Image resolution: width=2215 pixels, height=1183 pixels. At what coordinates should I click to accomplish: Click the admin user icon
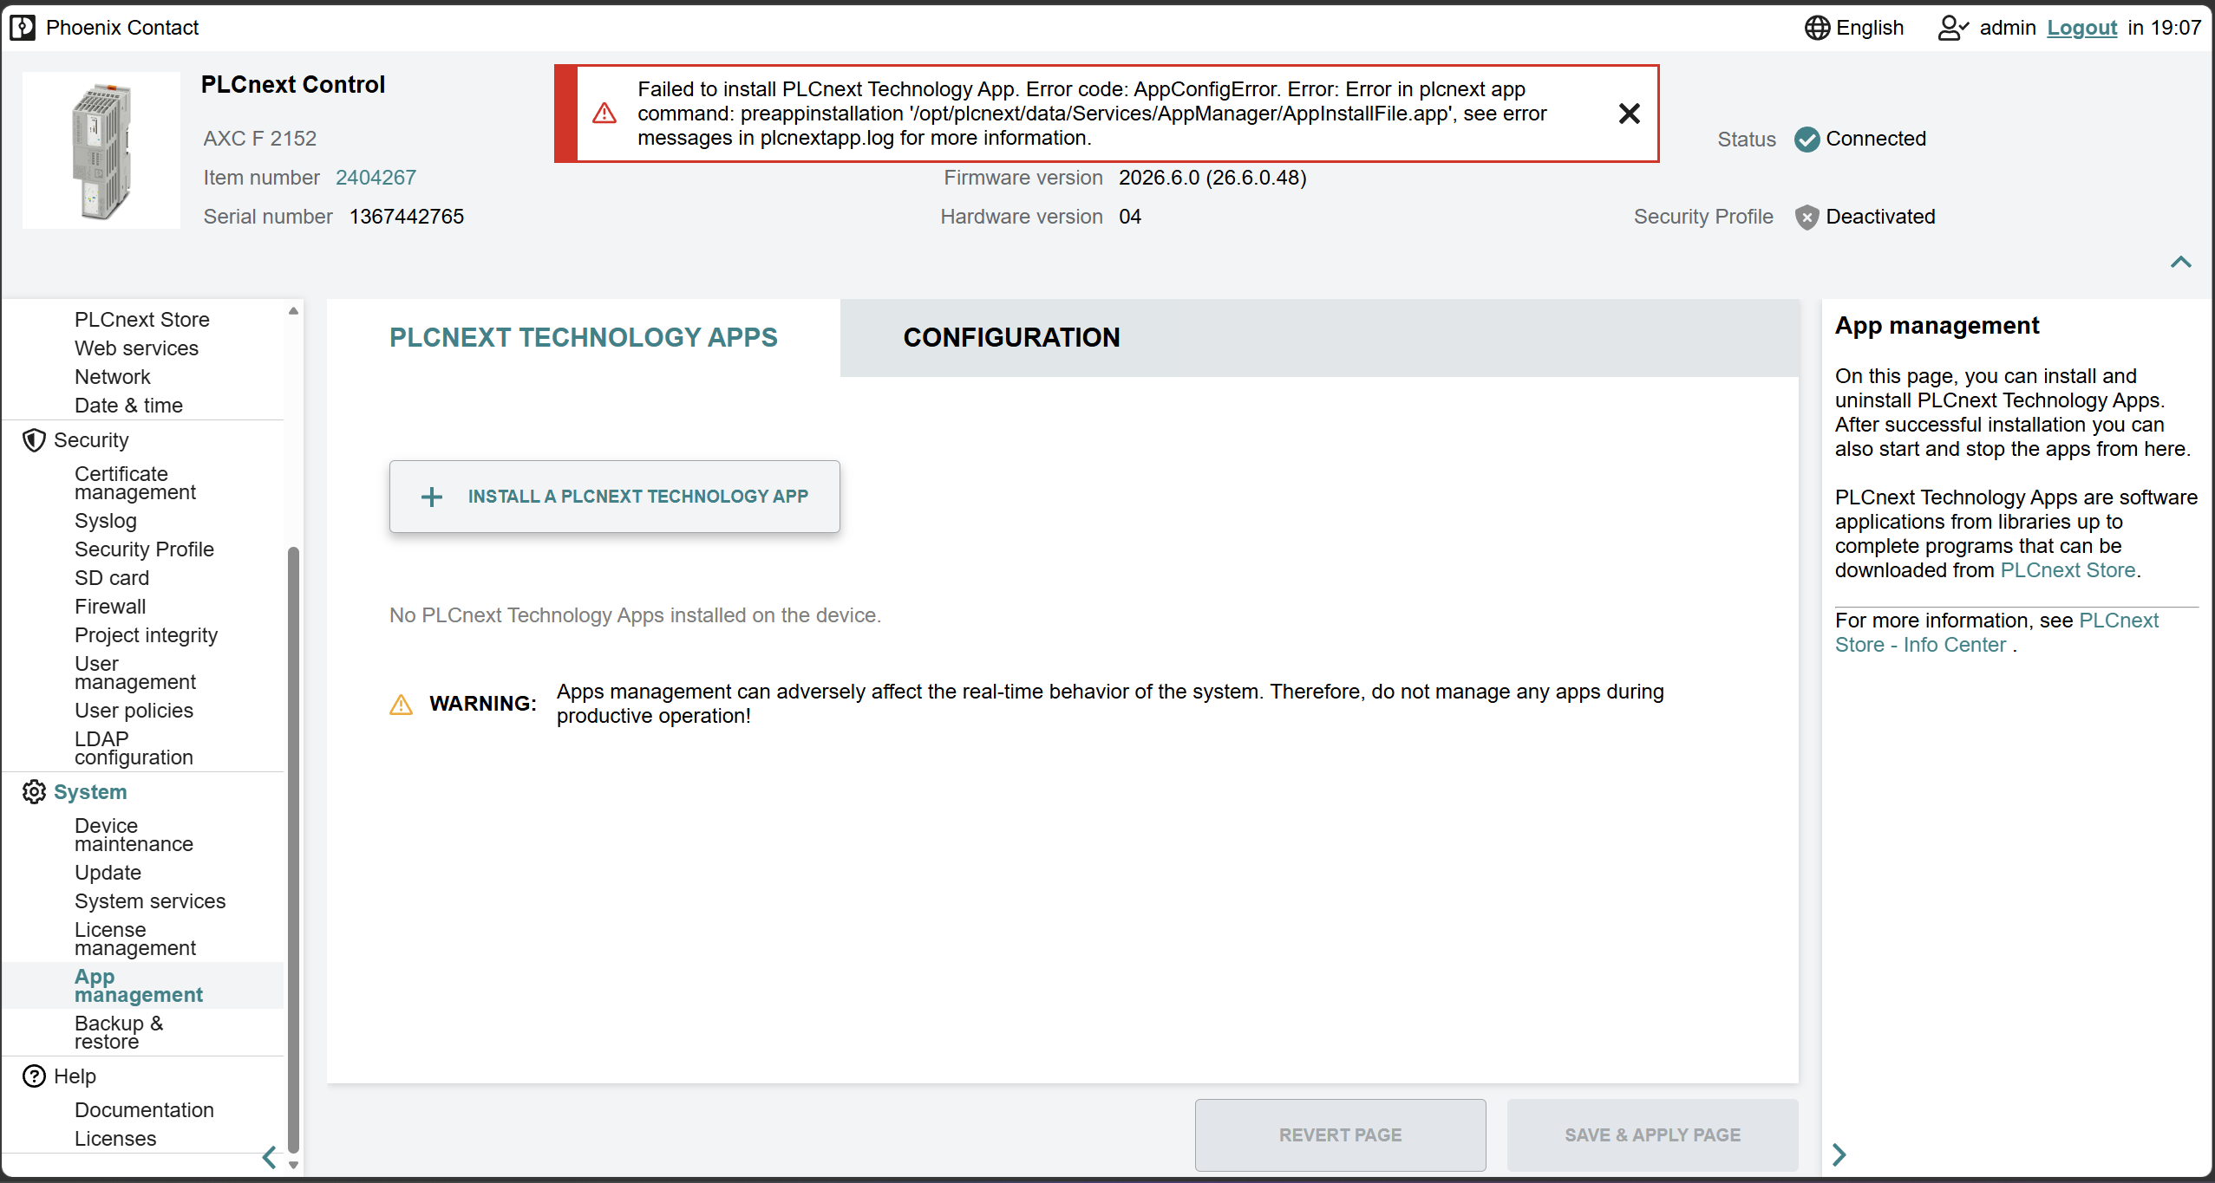(1953, 28)
